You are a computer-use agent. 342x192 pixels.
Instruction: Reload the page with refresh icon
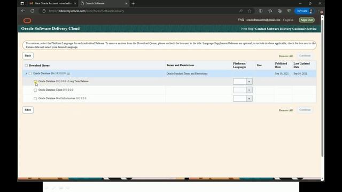click(33, 11)
